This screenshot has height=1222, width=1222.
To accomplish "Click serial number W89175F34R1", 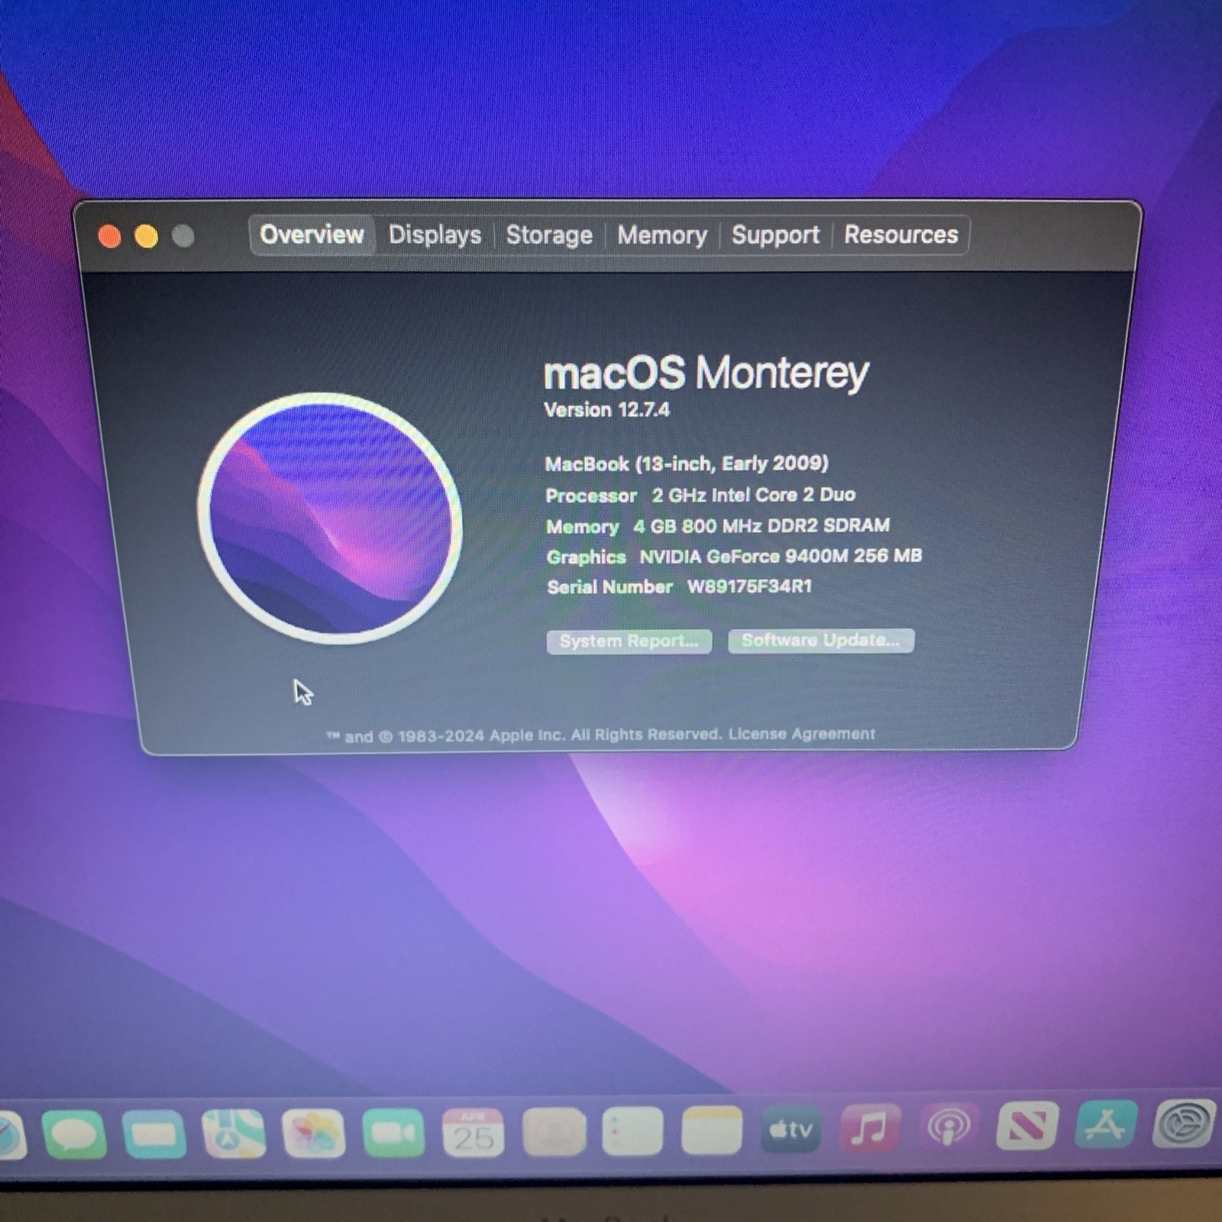I will (749, 587).
